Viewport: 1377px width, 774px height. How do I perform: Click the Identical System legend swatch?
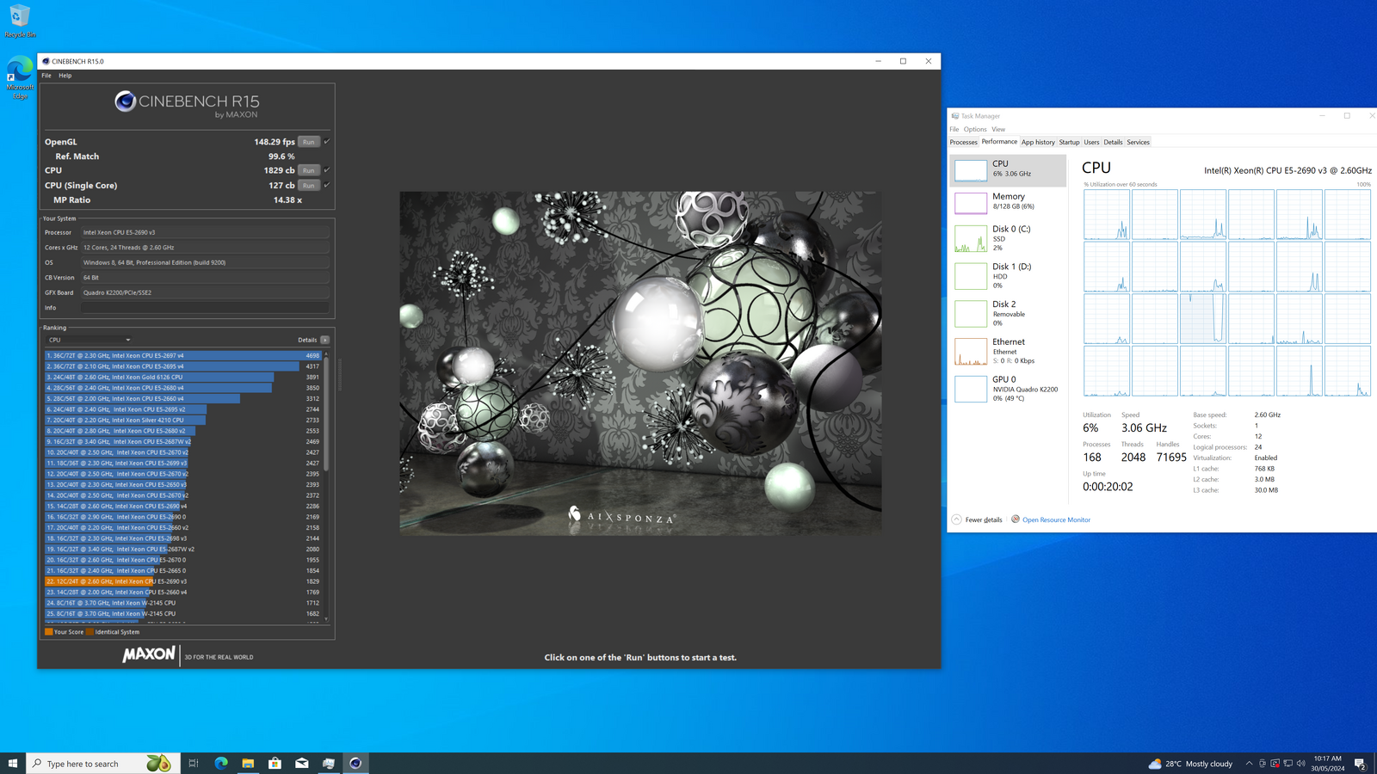(90, 632)
